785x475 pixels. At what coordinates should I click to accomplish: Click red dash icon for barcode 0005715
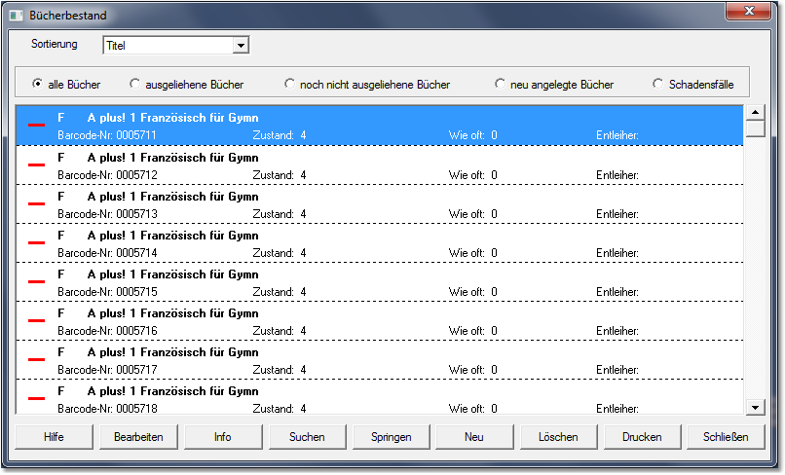36,282
